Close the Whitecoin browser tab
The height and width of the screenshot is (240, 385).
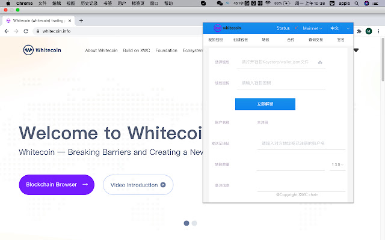point(70,20)
